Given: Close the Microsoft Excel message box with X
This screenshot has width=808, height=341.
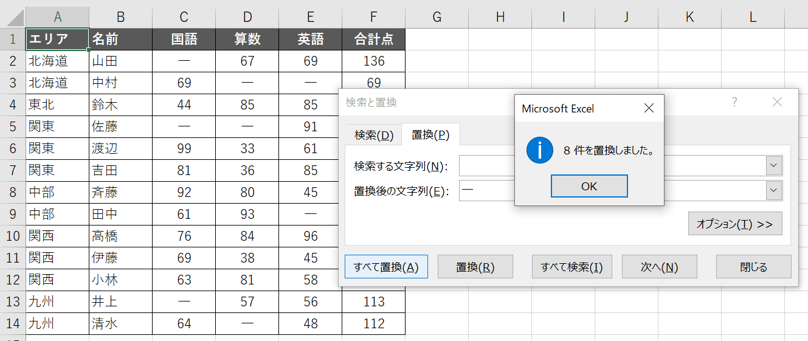Looking at the screenshot, I should coord(649,109).
